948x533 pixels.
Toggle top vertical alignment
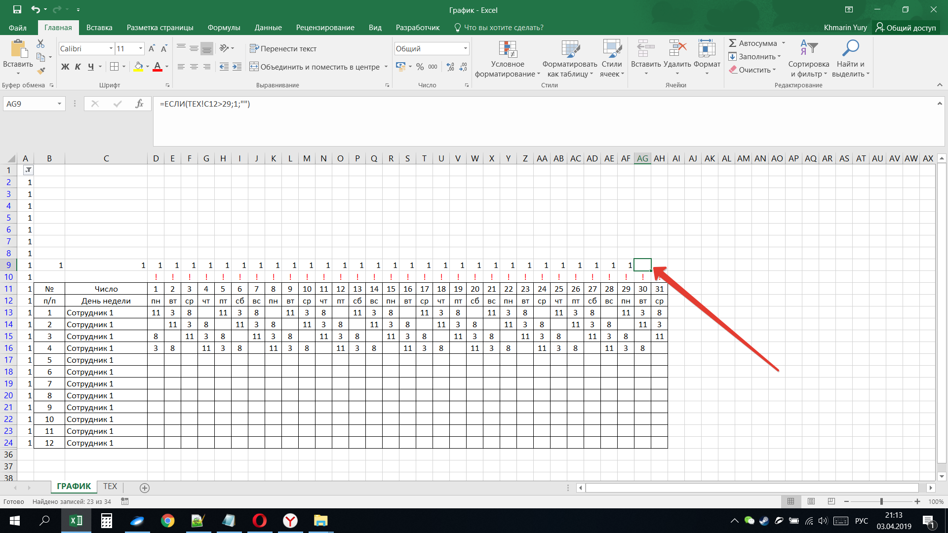coord(181,48)
